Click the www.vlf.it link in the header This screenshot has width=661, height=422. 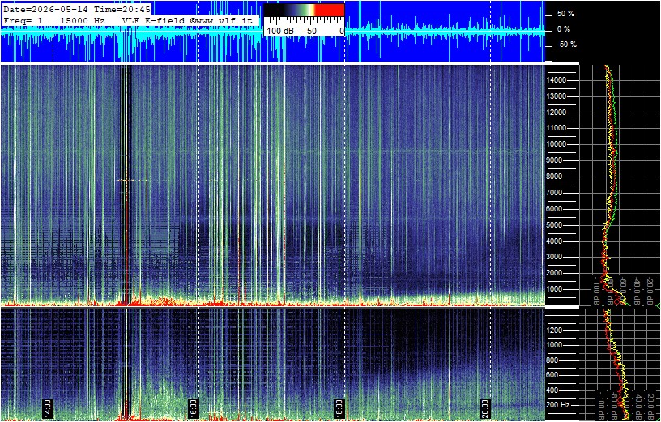(x=226, y=20)
